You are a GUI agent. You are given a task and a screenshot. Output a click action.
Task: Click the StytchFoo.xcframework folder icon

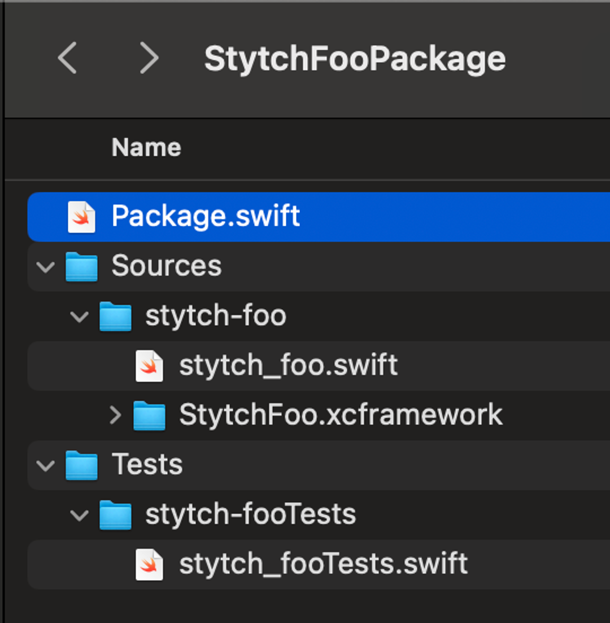[x=150, y=415]
